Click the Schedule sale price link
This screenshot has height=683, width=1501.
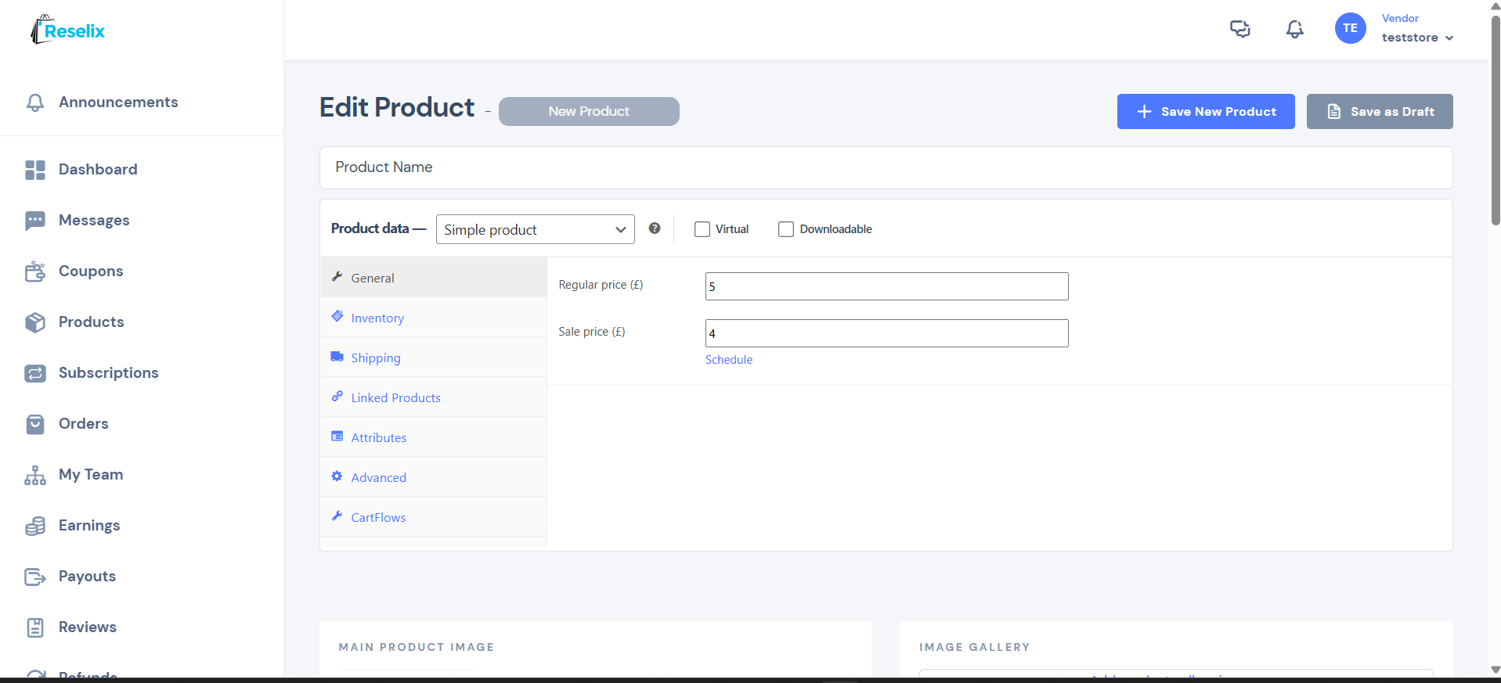[728, 360]
